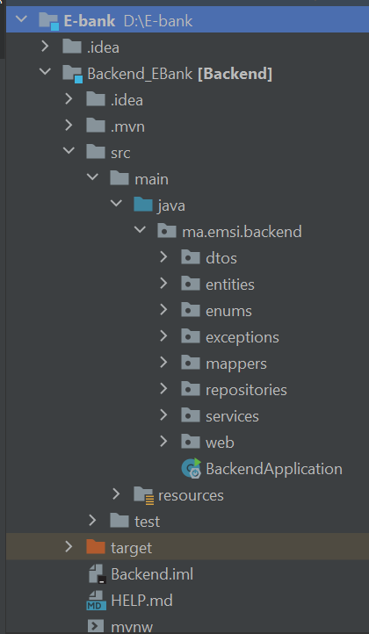This screenshot has width=369, height=634.
Task: Click the BackendApplication Spring class icon
Action: point(191,469)
